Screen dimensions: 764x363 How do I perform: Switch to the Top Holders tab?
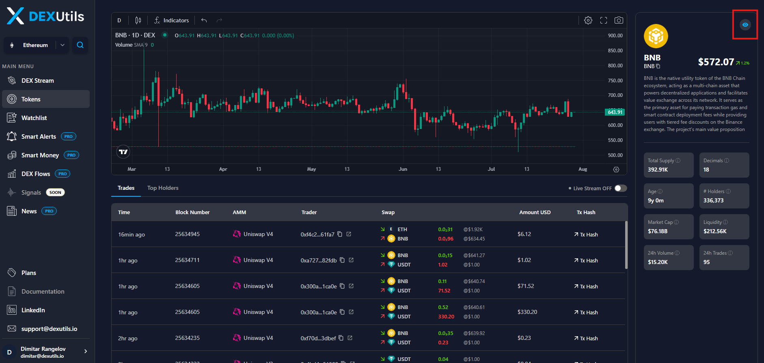click(163, 188)
